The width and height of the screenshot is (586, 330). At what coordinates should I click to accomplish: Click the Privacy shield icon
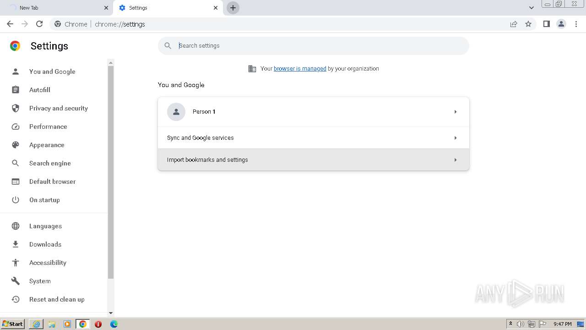[x=16, y=108]
